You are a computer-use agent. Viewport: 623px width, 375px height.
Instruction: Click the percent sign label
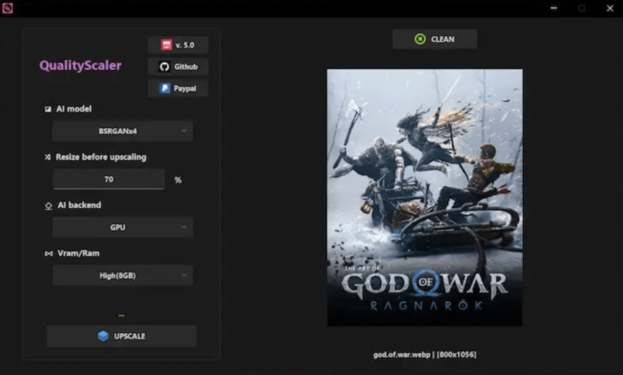(x=178, y=180)
